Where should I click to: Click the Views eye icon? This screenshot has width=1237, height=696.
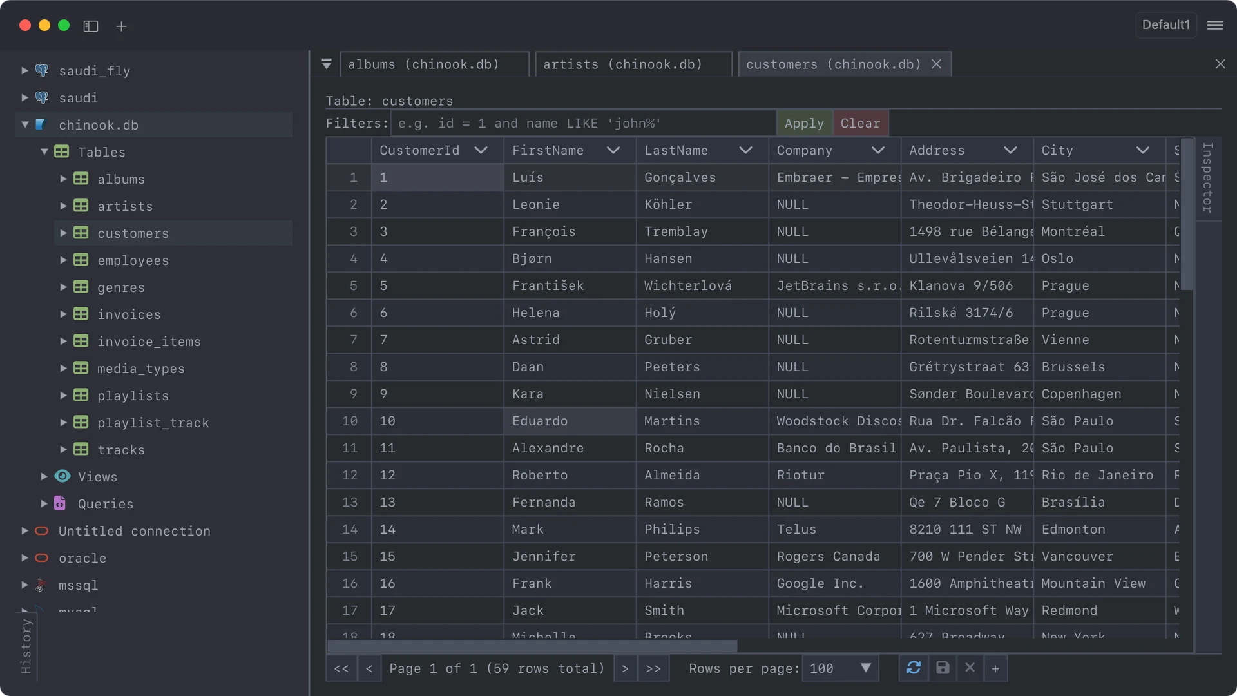pos(62,476)
